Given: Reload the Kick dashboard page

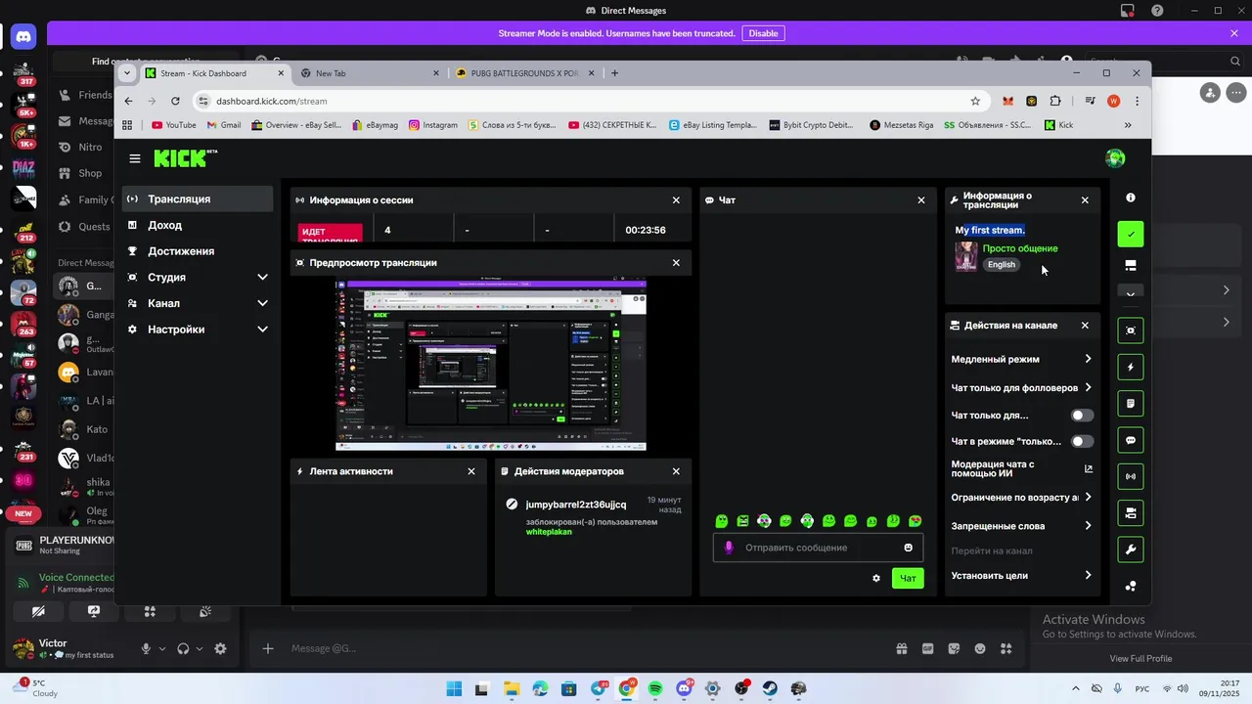Looking at the screenshot, I should pyautogui.click(x=175, y=101).
